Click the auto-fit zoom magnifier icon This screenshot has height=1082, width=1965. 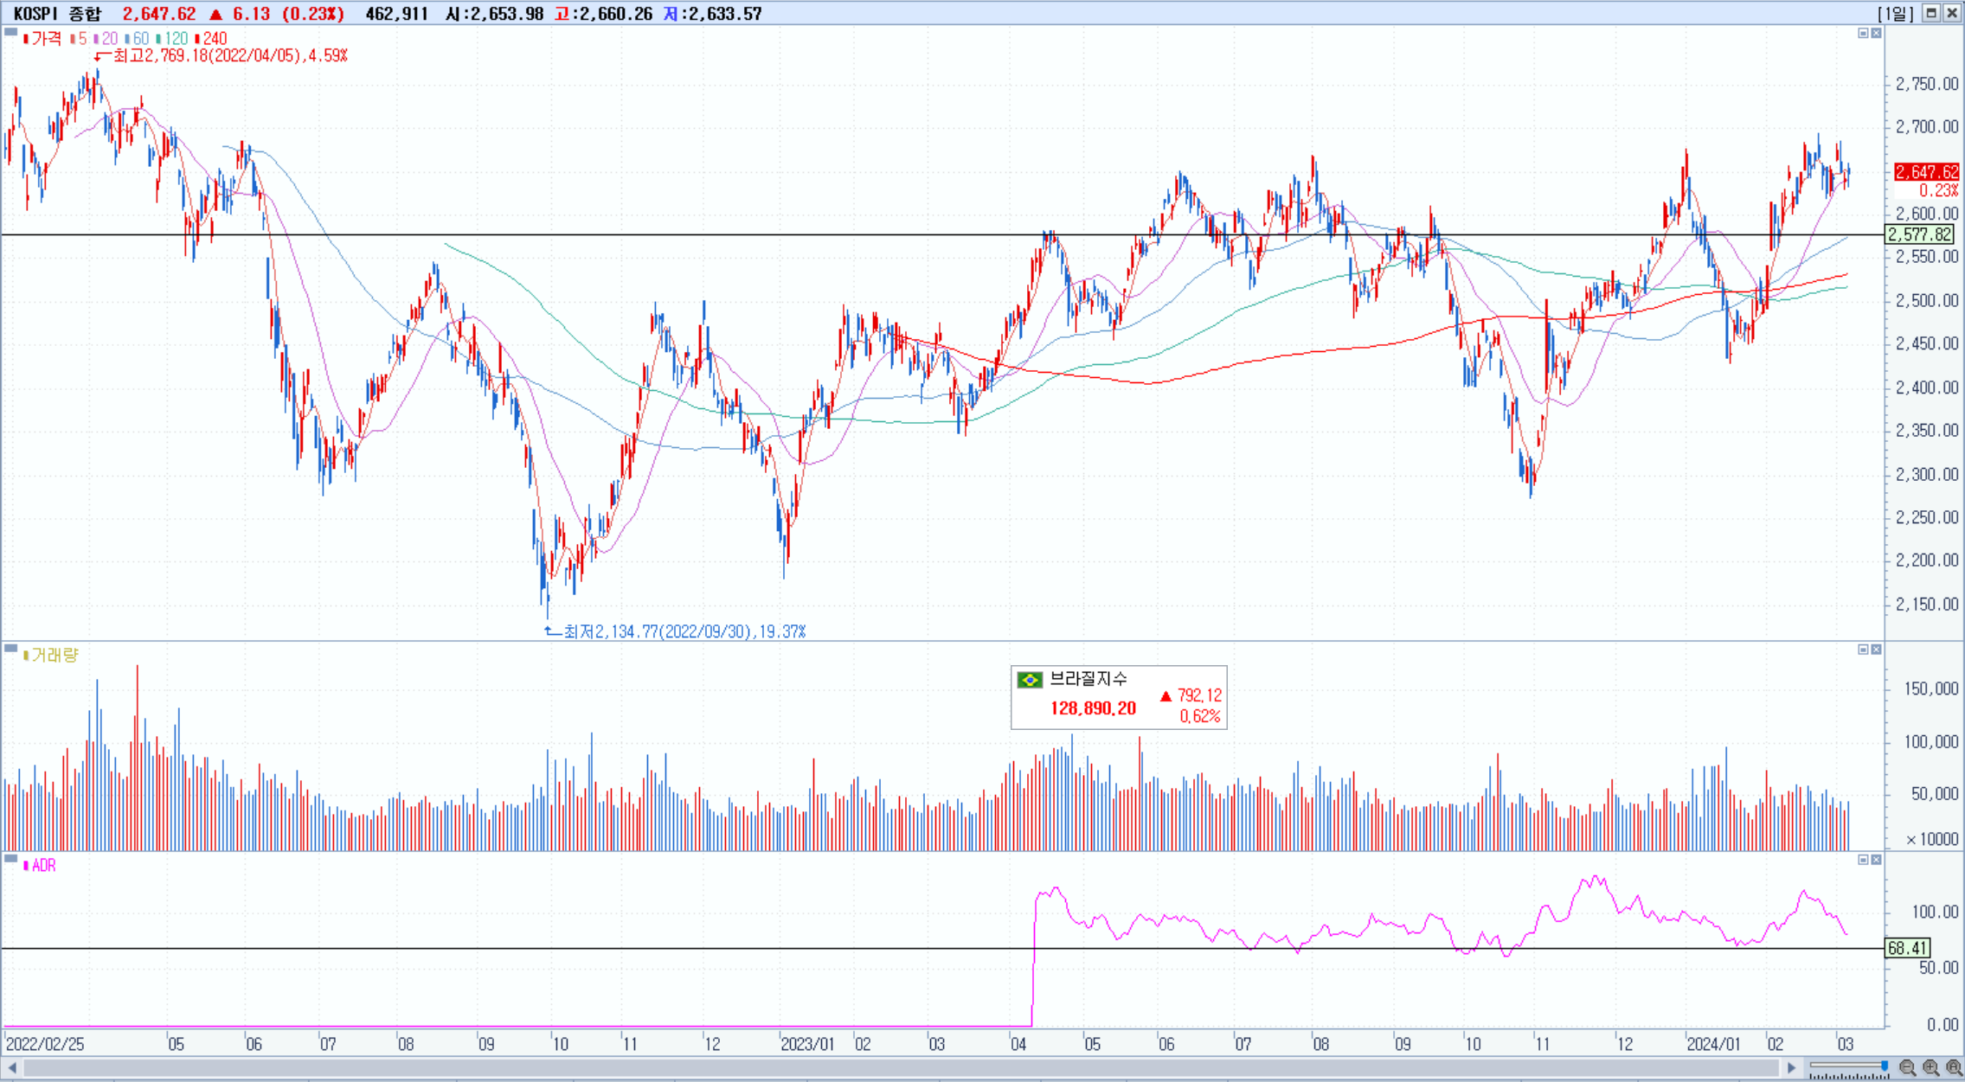point(1954,1068)
